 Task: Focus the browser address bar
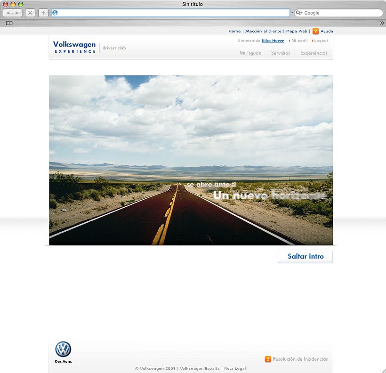click(170, 13)
